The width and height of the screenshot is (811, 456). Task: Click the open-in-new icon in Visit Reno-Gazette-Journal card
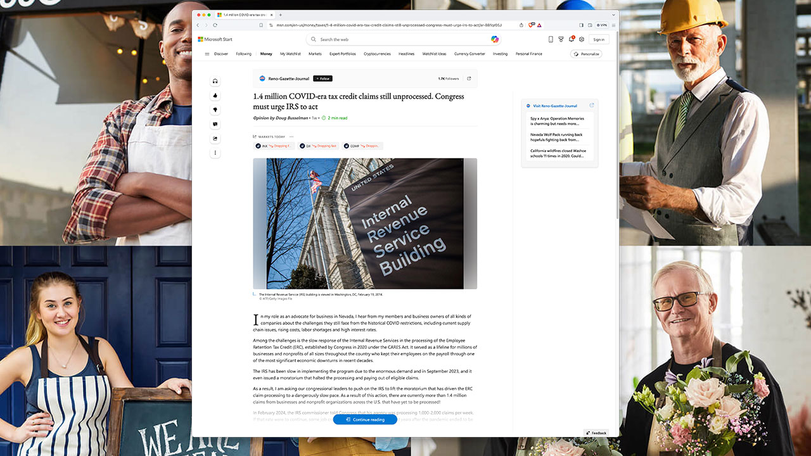[592, 106]
